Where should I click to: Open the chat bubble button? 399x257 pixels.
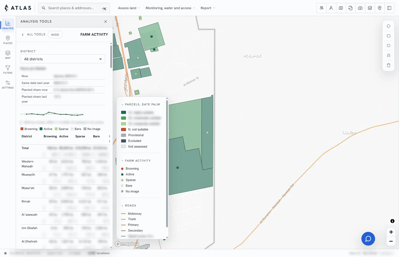coord(368,239)
